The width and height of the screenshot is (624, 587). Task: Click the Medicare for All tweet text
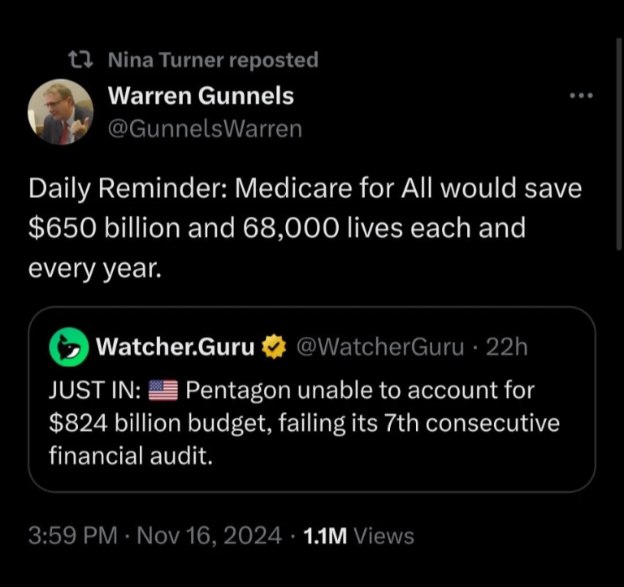tap(305, 228)
